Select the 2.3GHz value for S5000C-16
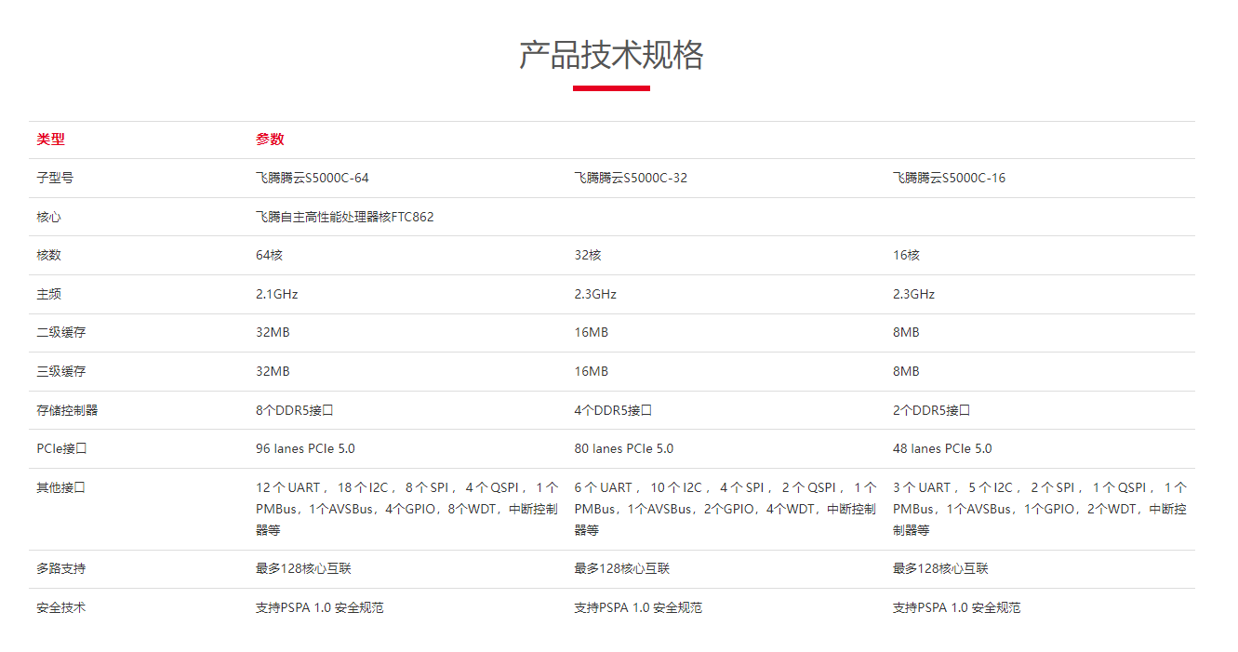Viewport: 1238px width, 652px height. [913, 294]
